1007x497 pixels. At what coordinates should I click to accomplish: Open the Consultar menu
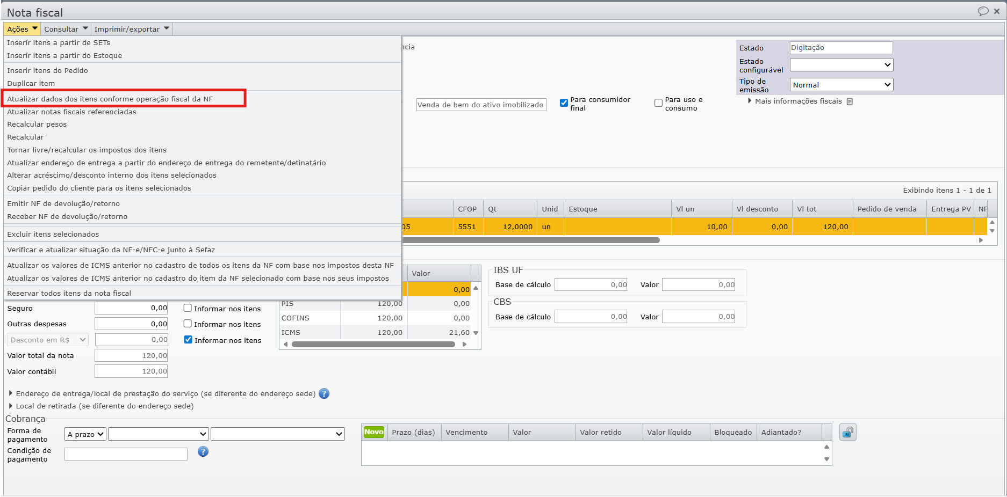(x=66, y=29)
